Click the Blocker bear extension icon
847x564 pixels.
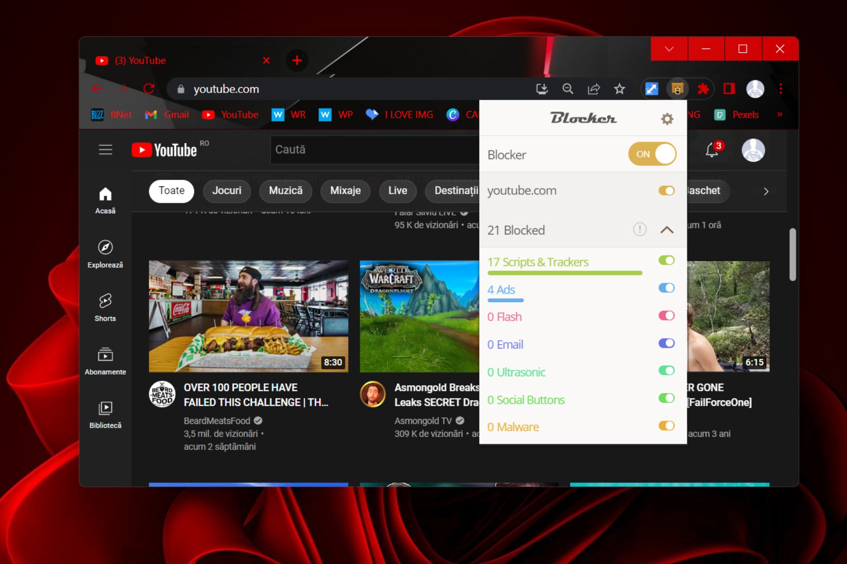click(677, 89)
